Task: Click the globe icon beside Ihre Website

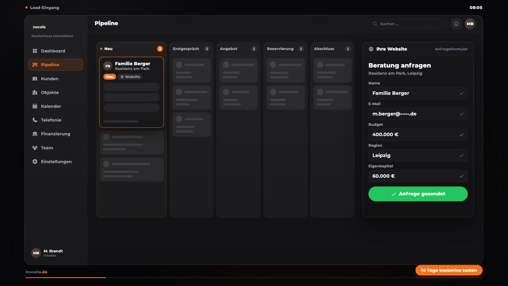Action: point(371,49)
